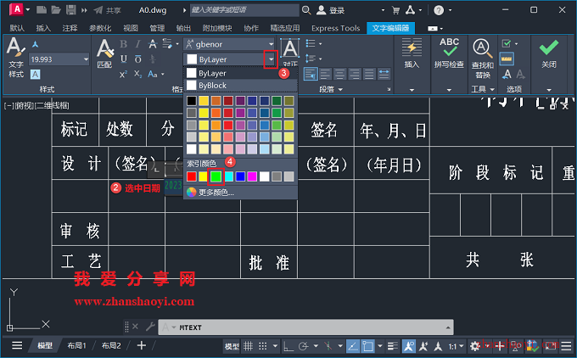Viewport: 577px width, 358px height.
Task: Switch to the 默认 (Home) ribbon tab
Action: [17, 28]
